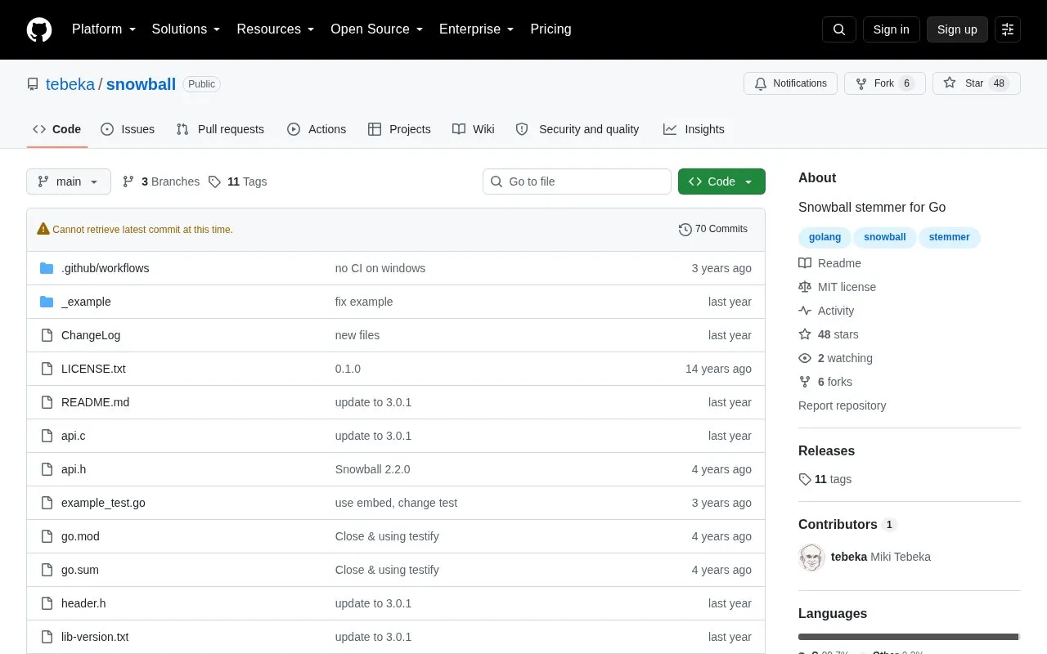Image resolution: width=1047 pixels, height=654 pixels.
Task: Click the Sign up button
Action: click(957, 29)
